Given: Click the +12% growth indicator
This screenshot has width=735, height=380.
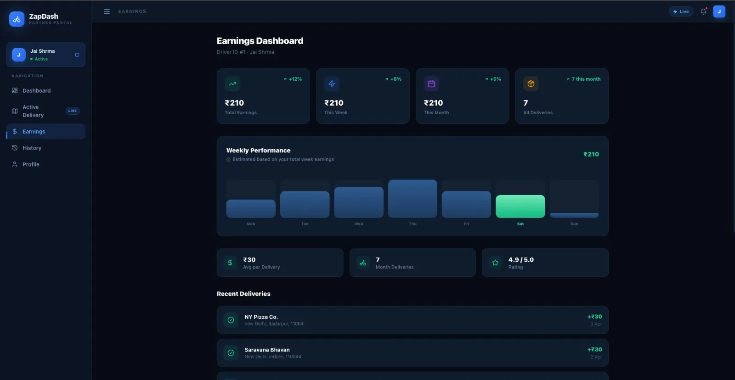Looking at the screenshot, I should click(x=293, y=79).
